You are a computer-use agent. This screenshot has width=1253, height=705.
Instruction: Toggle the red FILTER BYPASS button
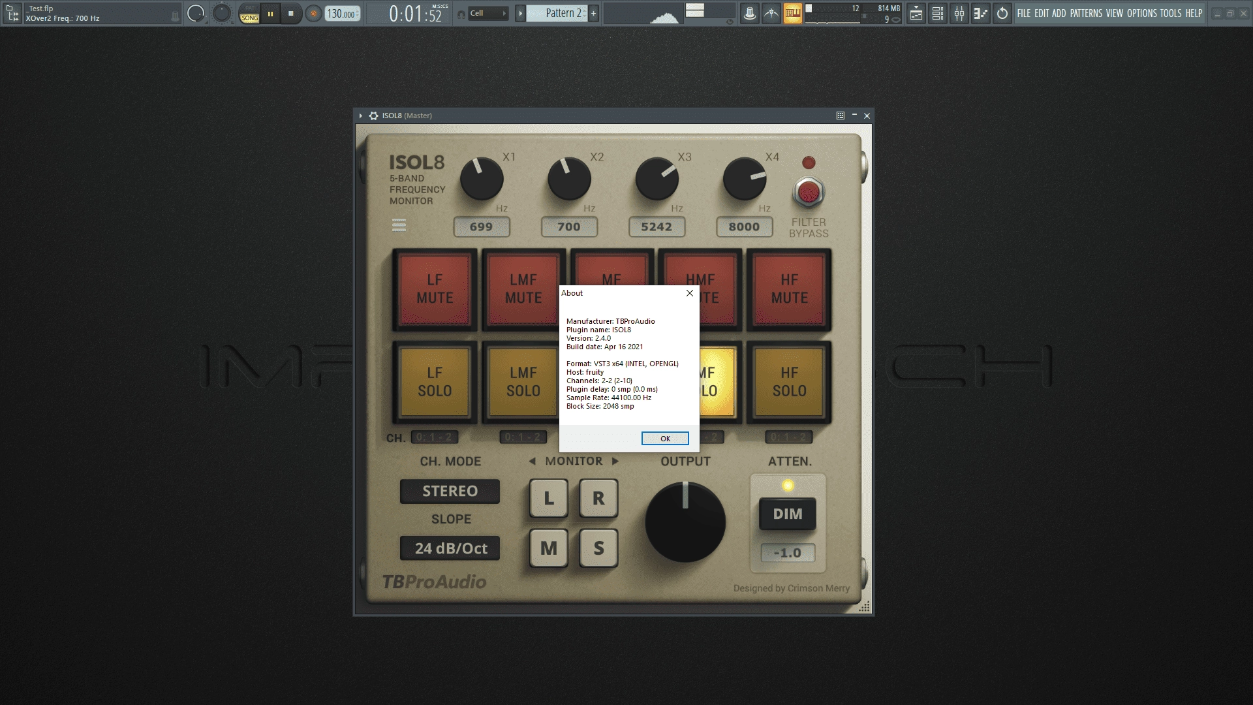pos(809,193)
